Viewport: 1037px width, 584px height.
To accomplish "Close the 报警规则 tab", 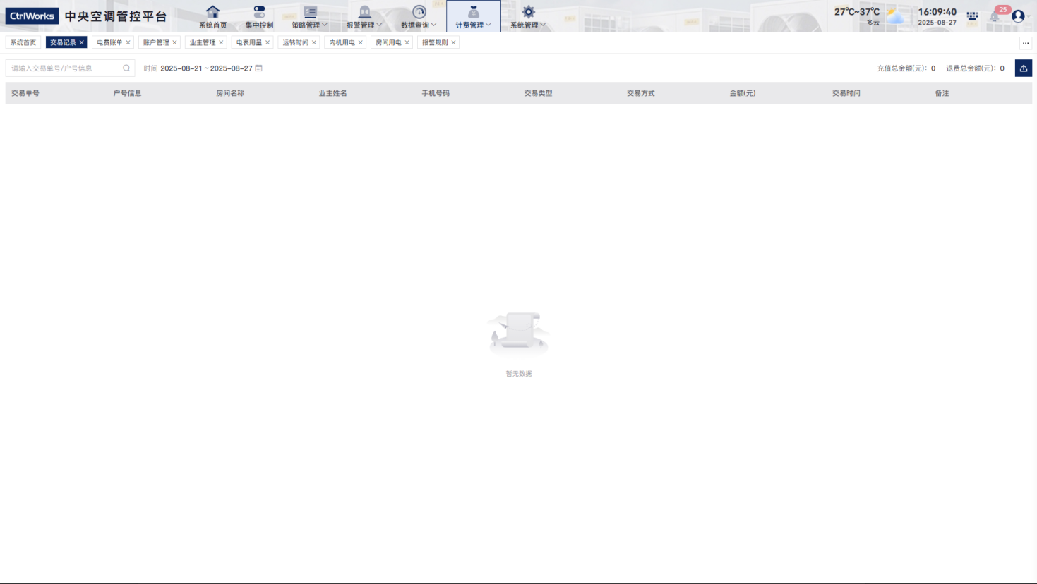I will click(453, 42).
